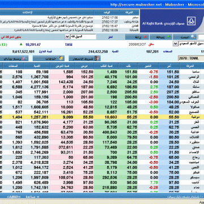Open the price ticker strip button

pyautogui.click(x=84, y=58)
